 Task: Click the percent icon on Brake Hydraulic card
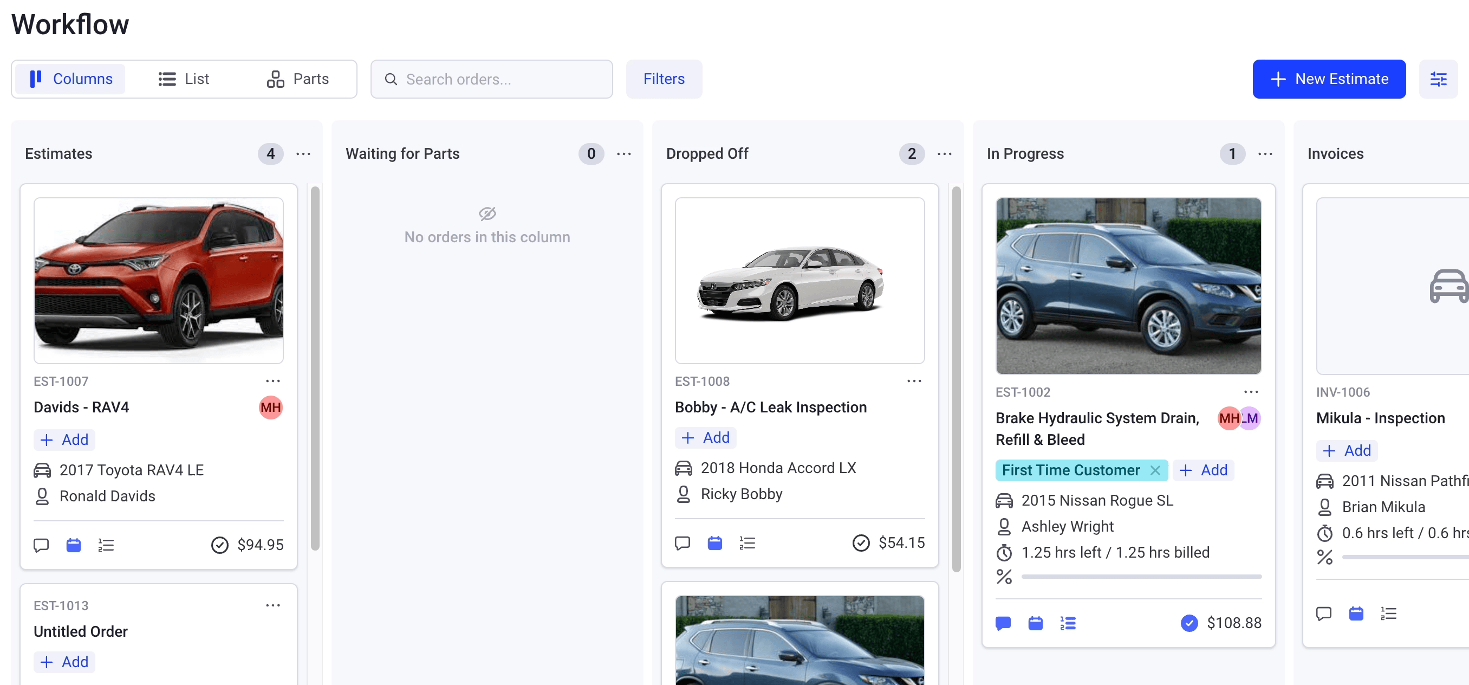click(1004, 577)
